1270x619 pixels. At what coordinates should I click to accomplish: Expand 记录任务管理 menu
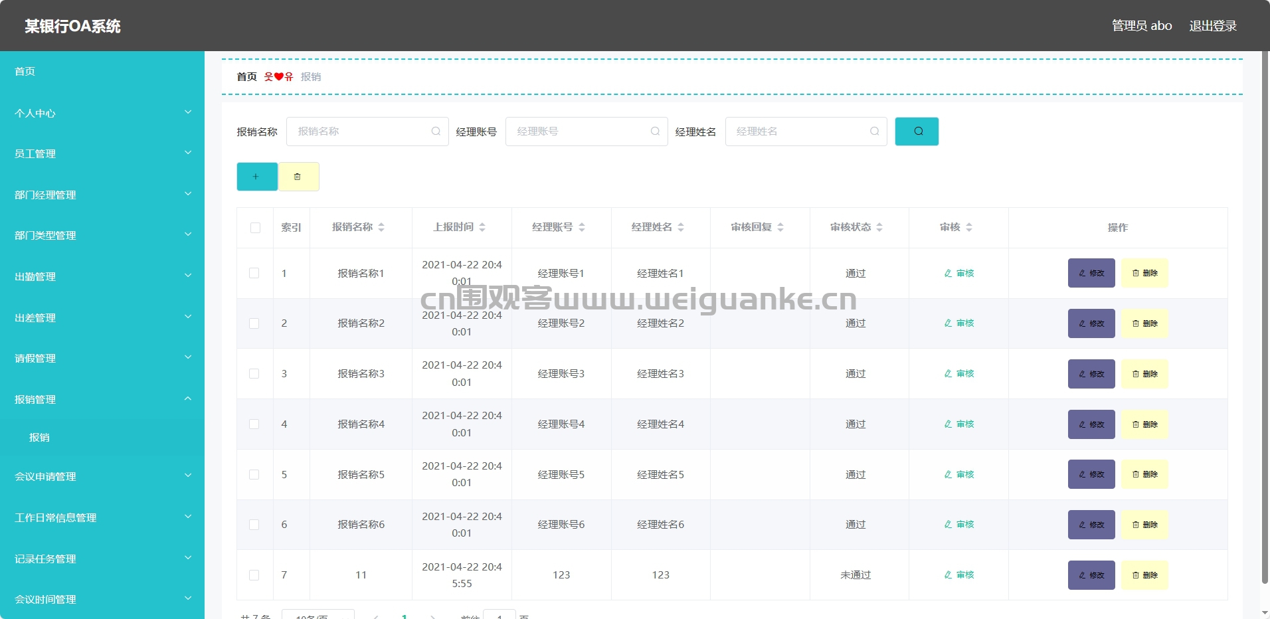102,559
